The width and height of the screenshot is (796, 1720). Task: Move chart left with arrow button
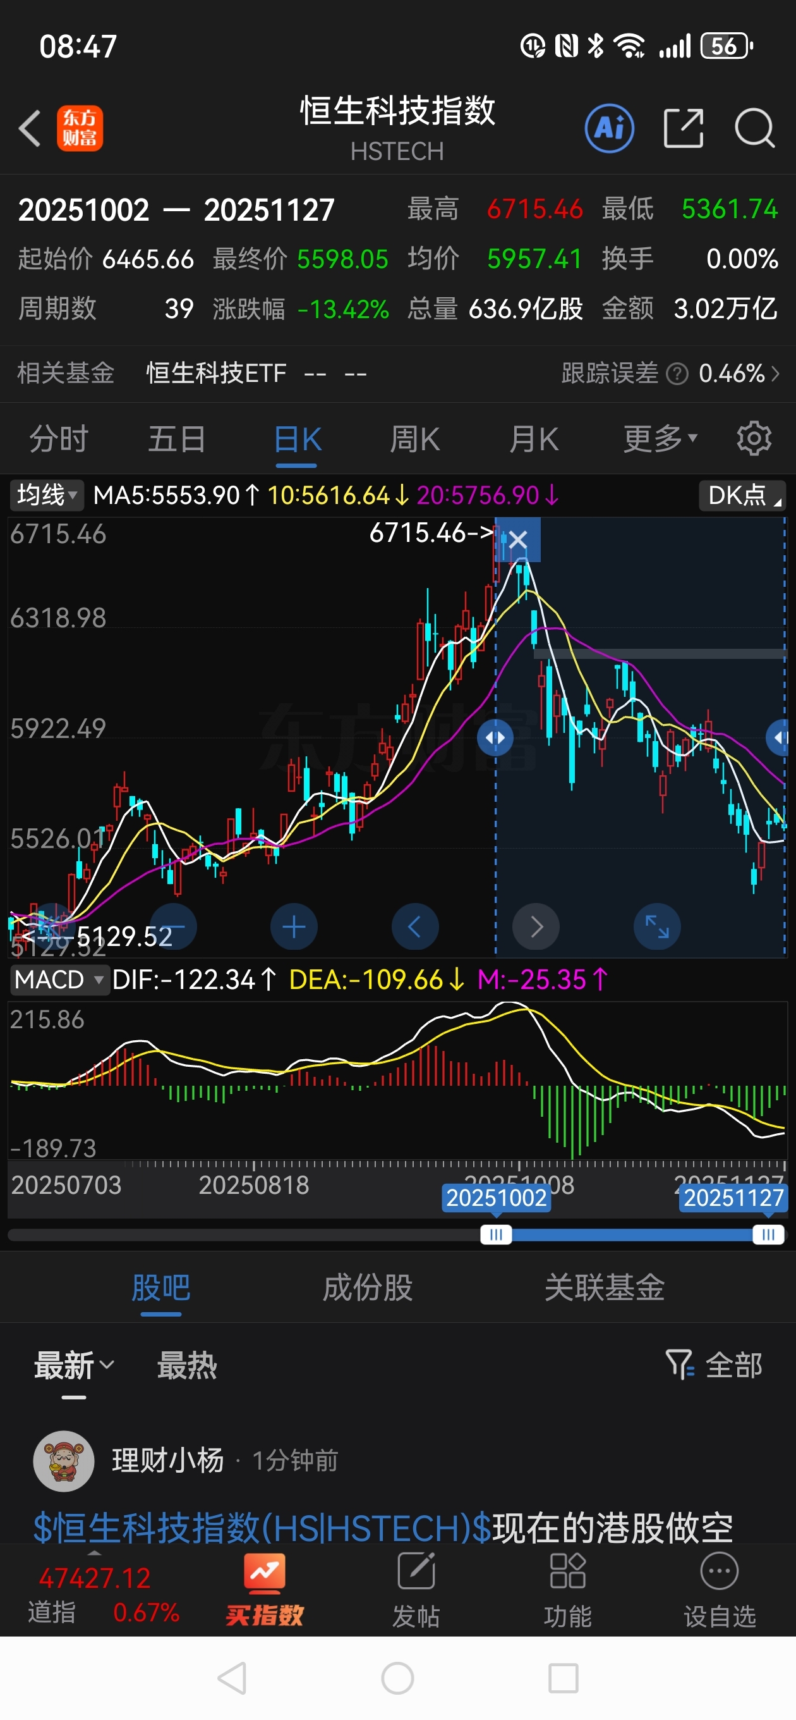(x=415, y=927)
